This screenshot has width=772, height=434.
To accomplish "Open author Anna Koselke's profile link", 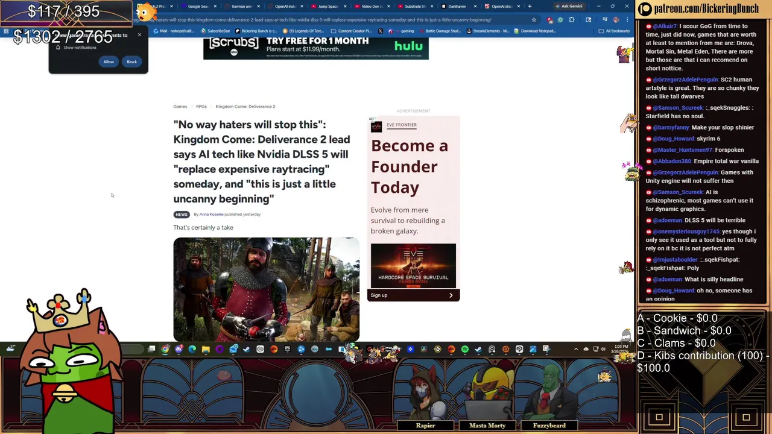I will pos(212,215).
